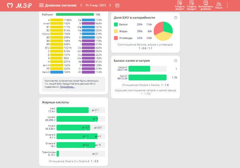Go to previous day with left arrow

coord(82,5)
